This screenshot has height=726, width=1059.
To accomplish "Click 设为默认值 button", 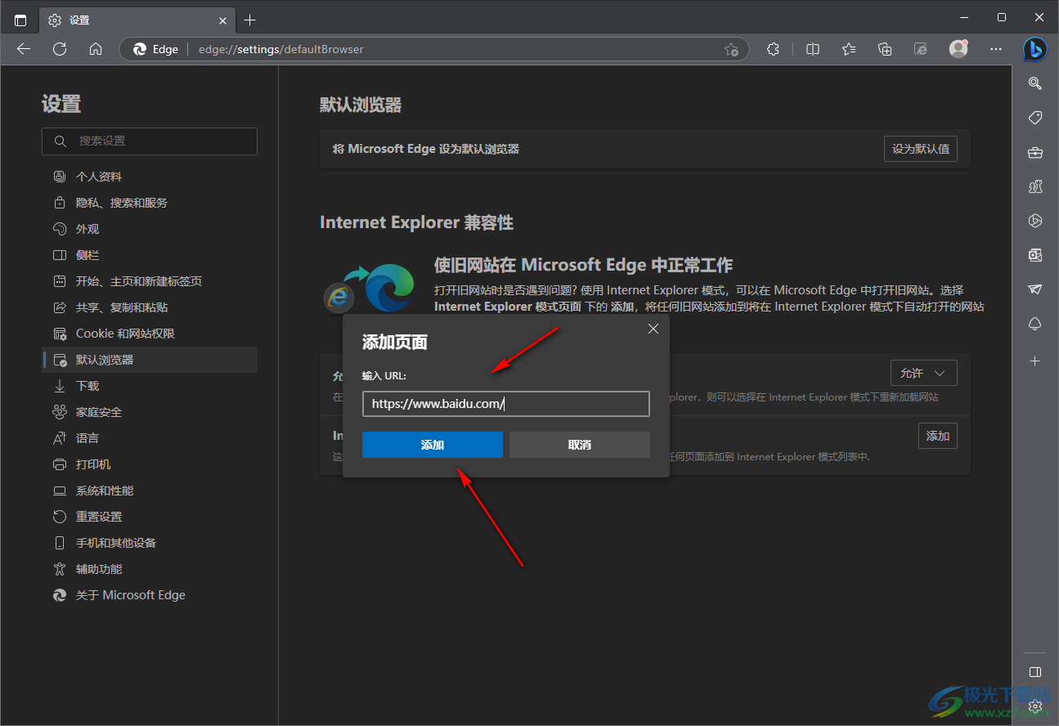I will [x=921, y=149].
